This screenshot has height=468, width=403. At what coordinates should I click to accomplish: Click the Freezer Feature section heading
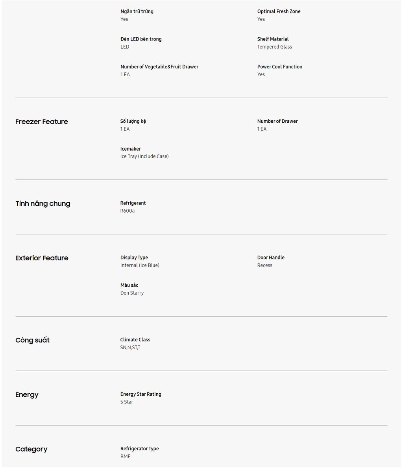pos(42,122)
